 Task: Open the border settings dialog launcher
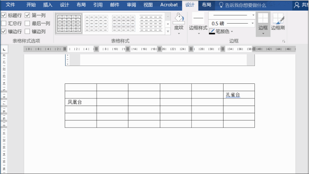(283, 41)
